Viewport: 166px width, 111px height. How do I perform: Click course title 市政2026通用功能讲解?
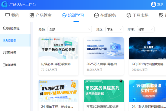pyautogui.click(x=102, y=107)
